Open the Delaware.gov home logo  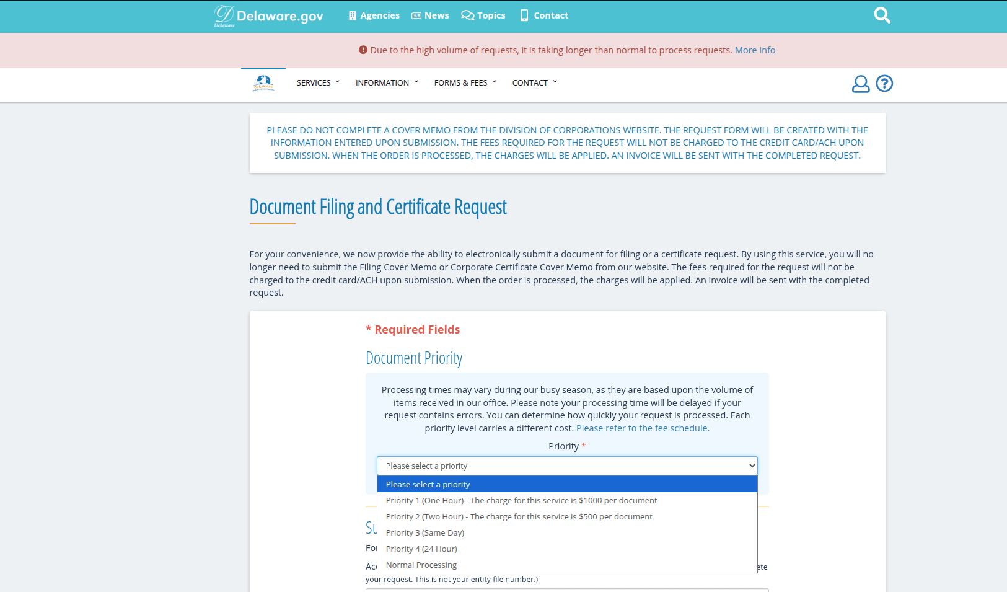(x=268, y=16)
